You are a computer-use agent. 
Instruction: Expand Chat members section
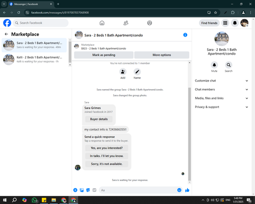coord(221,89)
